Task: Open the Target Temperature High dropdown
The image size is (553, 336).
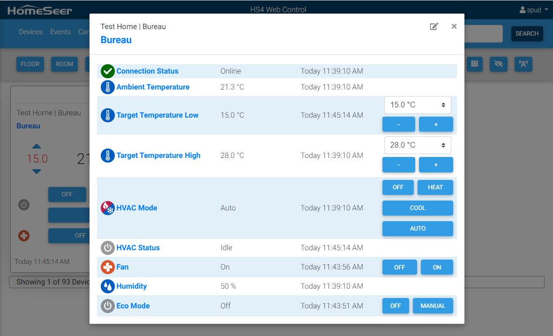Action: pyautogui.click(x=417, y=145)
